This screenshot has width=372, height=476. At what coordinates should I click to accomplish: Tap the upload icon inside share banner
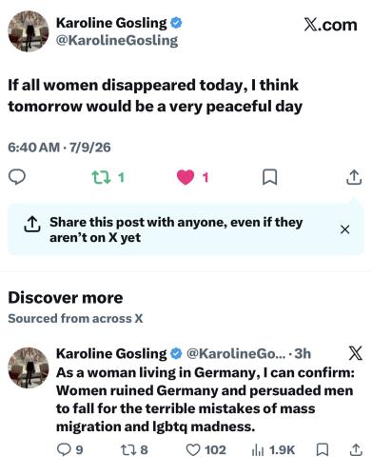point(31,224)
